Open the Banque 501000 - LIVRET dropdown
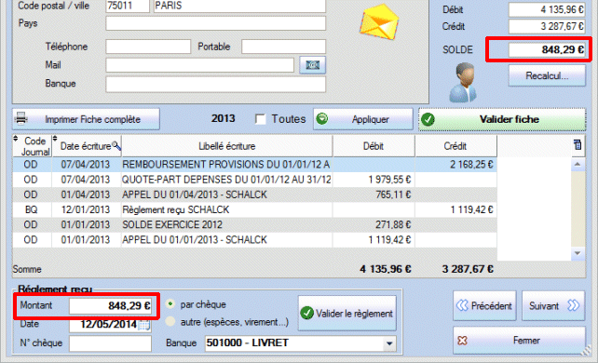 389,343
